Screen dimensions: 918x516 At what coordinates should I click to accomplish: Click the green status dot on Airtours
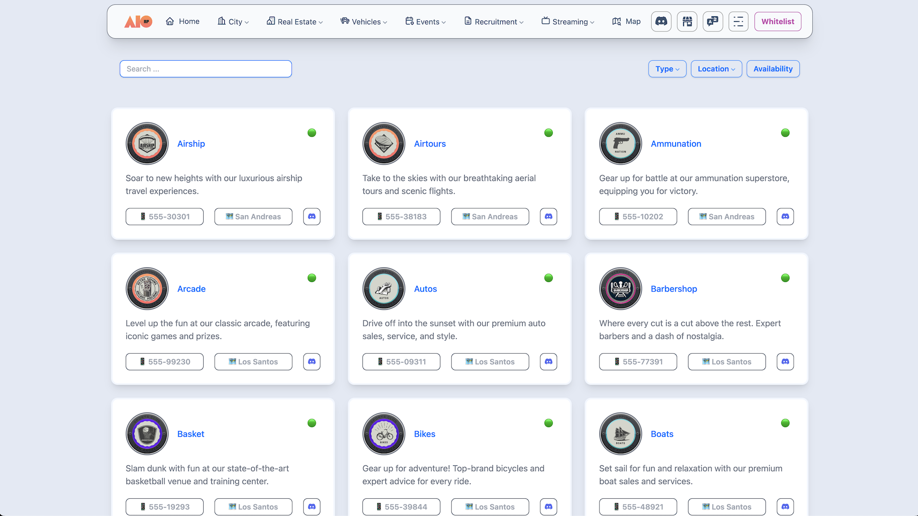click(x=548, y=133)
